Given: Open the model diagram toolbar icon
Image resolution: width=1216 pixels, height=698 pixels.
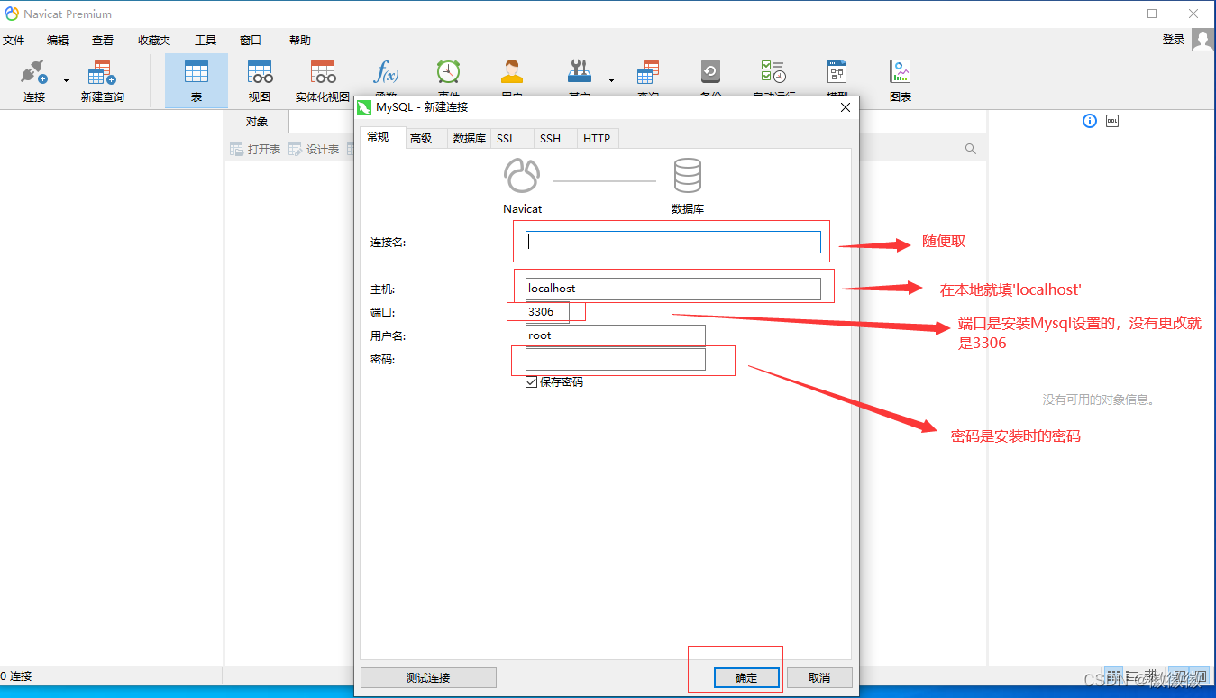Looking at the screenshot, I should 837,72.
